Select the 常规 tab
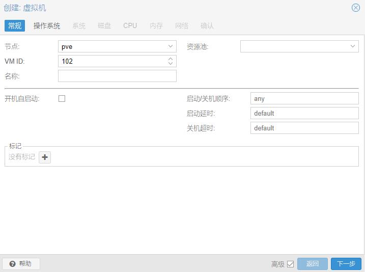Viewport: 365px width, 272px height. 15,25
